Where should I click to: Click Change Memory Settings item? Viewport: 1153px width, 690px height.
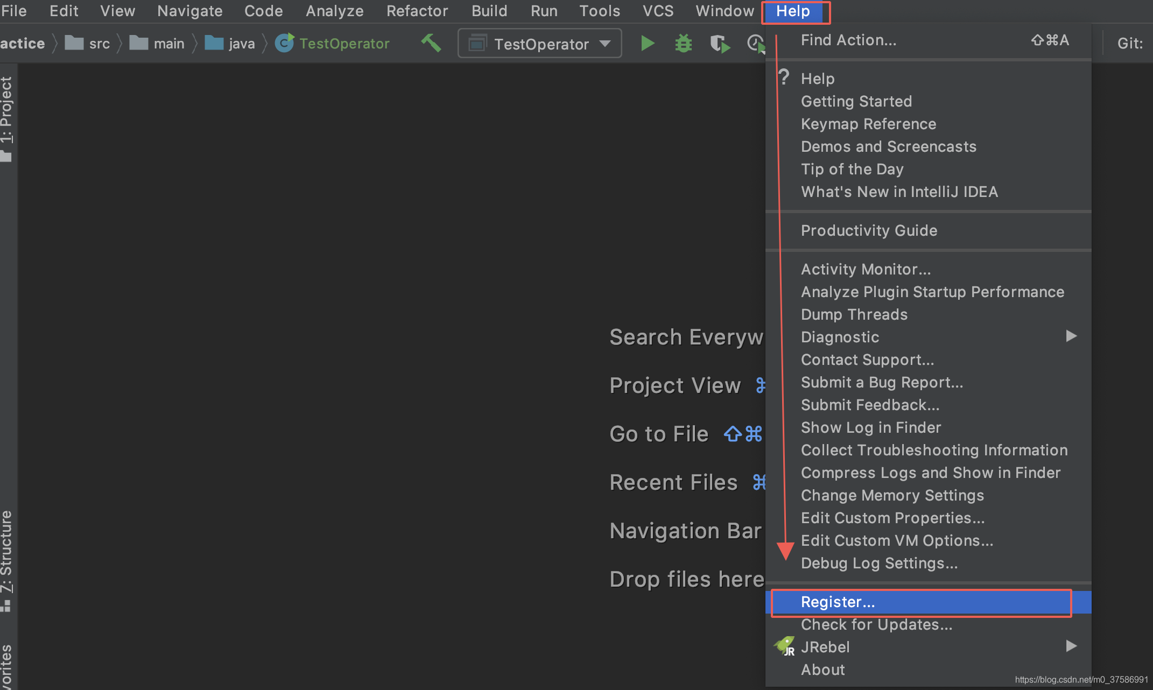click(892, 495)
